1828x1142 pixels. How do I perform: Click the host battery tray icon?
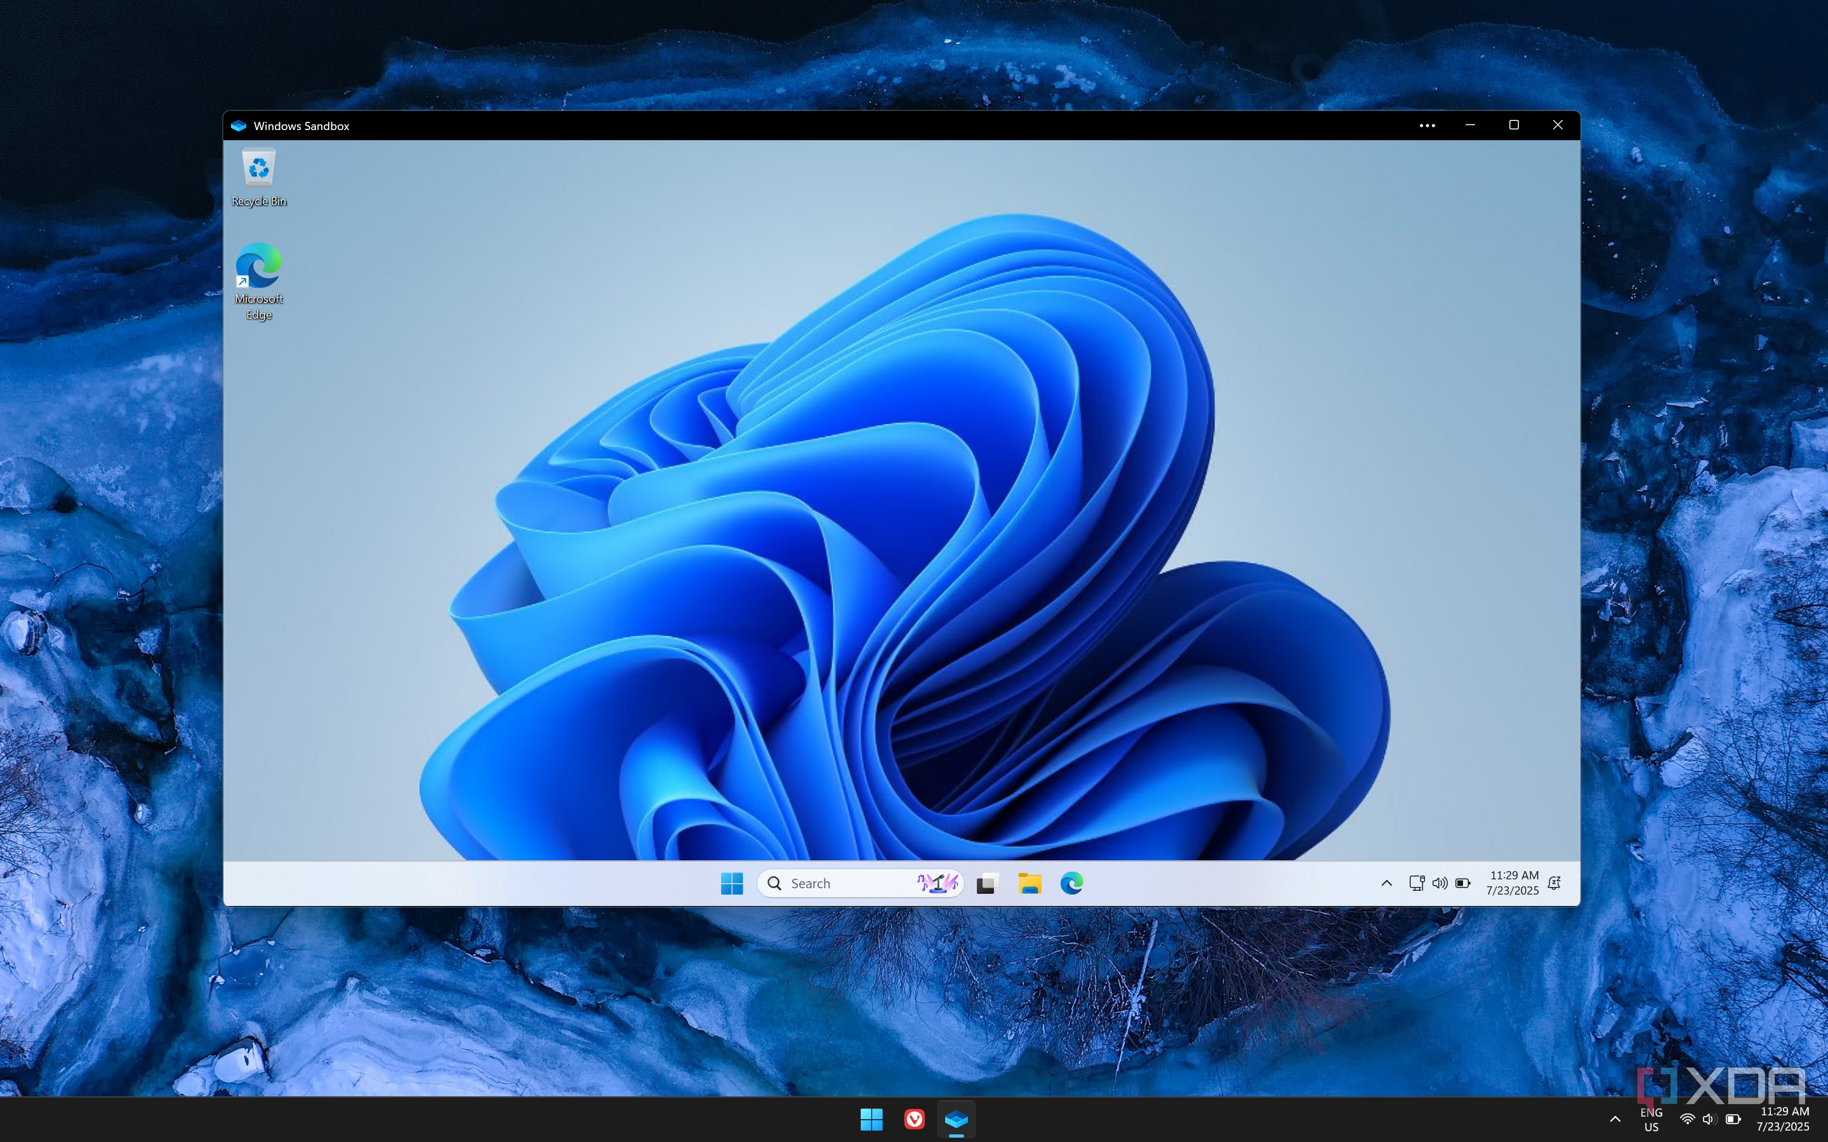point(1733,1119)
